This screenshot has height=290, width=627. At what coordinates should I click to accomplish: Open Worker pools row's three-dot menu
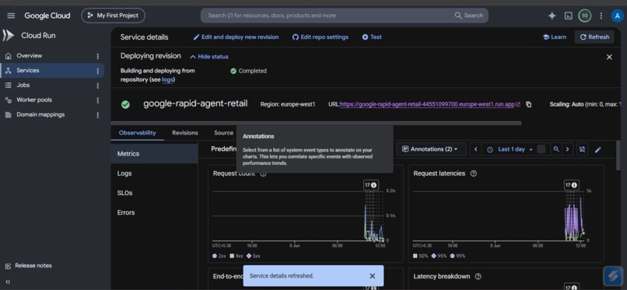click(97, 100)
